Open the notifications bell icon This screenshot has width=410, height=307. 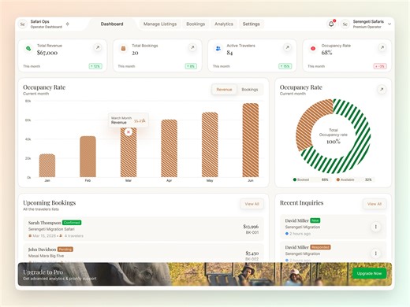[331, 24]
